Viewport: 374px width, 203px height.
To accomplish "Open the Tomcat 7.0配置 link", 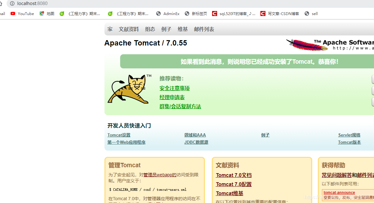I will pyautogui.click(x=233, y=184).
